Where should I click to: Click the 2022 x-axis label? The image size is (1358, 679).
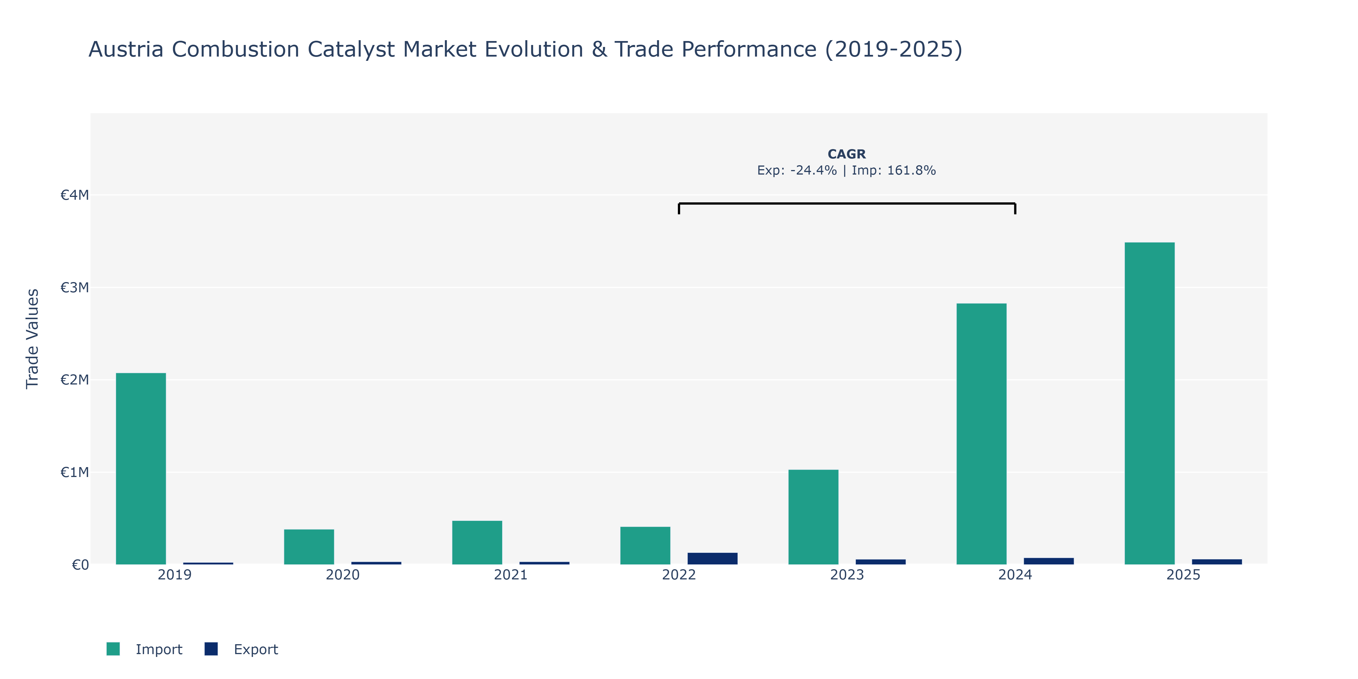click(x=679, y=575)
